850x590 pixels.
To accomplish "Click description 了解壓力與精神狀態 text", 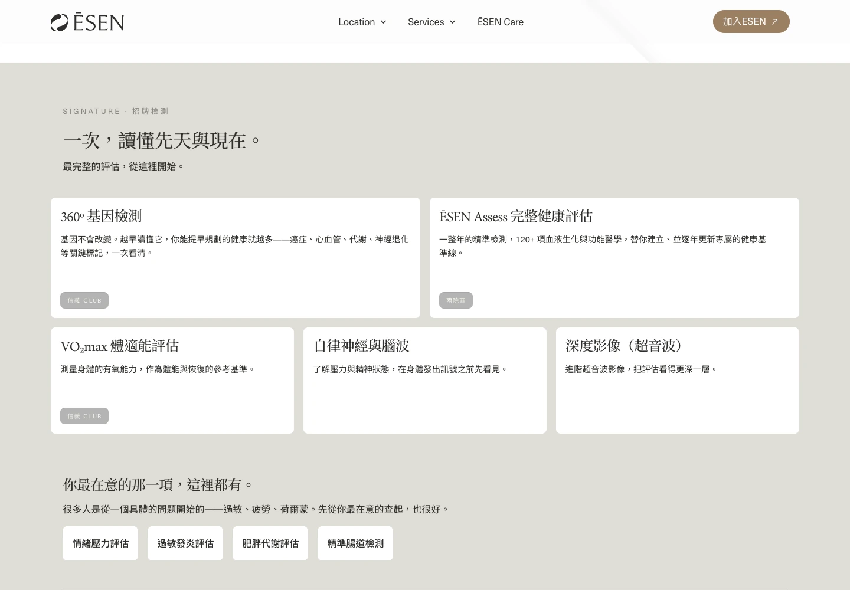I will click(x=410, y=369).
